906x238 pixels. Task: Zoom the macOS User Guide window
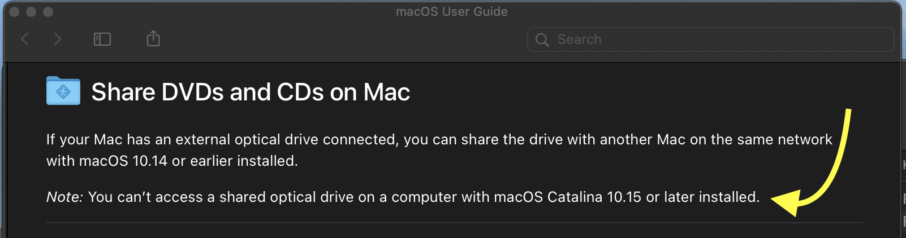pos(48,12)
